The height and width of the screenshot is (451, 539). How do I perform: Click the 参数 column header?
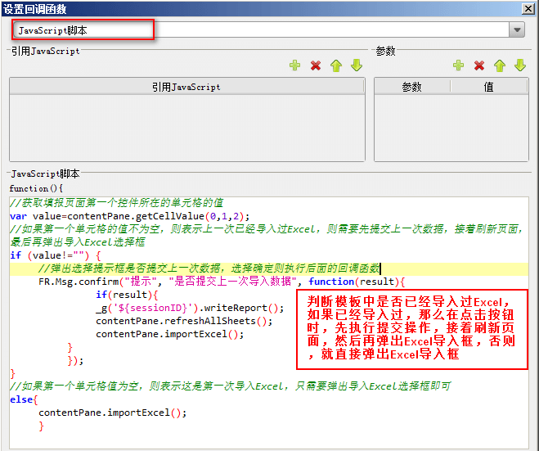411,87
